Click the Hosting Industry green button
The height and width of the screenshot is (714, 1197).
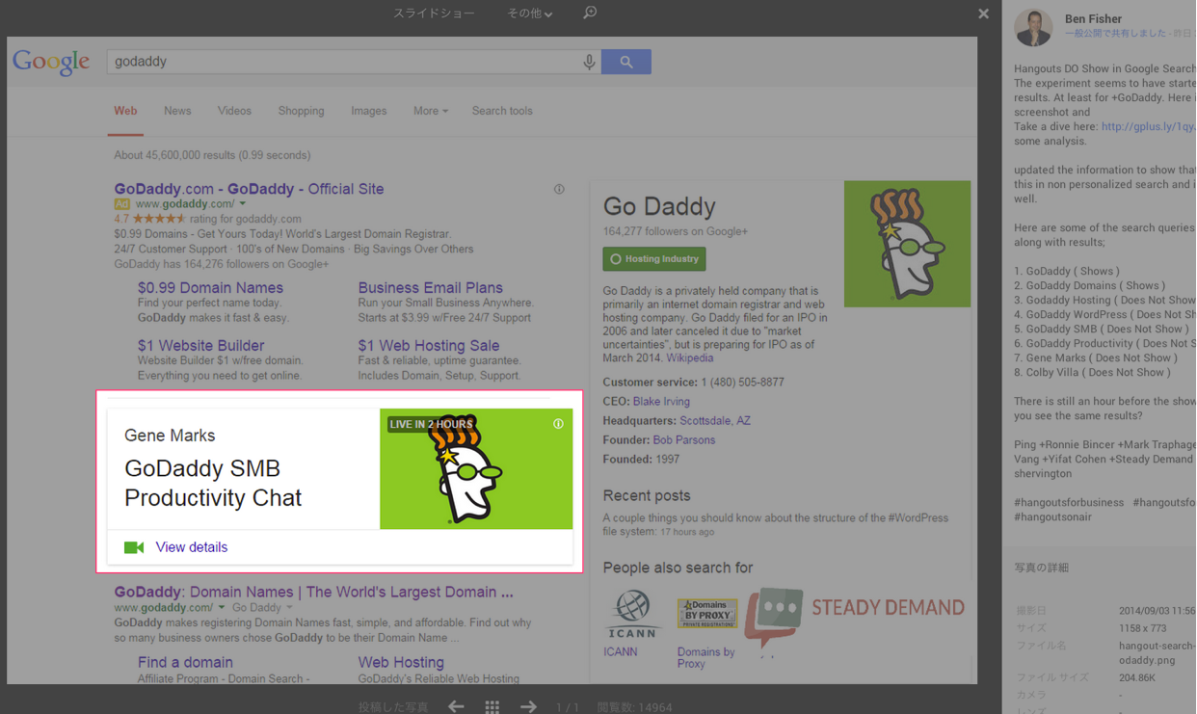coord(654,259)
